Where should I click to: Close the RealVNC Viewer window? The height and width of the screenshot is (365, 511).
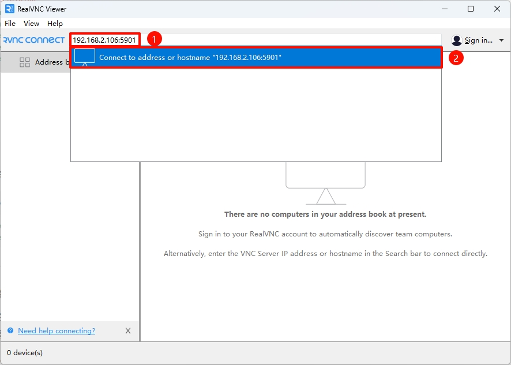click(497, 9)
